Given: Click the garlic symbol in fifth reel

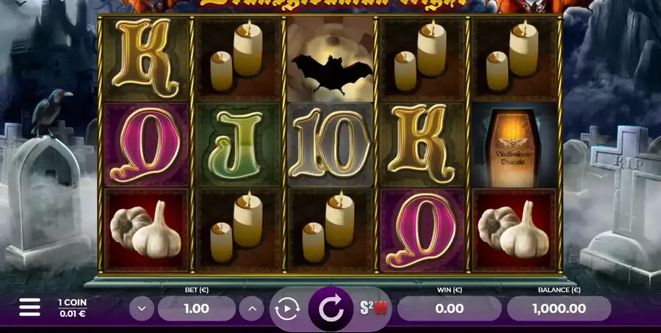Looking at the screenshot, I should 514,230.
